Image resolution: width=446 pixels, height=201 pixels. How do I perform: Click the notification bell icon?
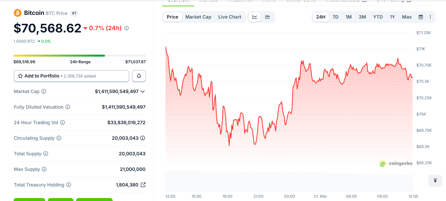139,76
